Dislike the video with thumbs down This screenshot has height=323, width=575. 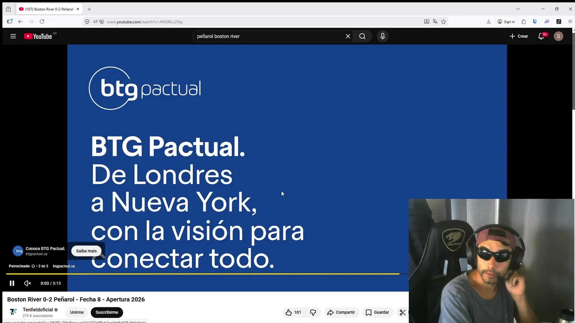point(313,312)
